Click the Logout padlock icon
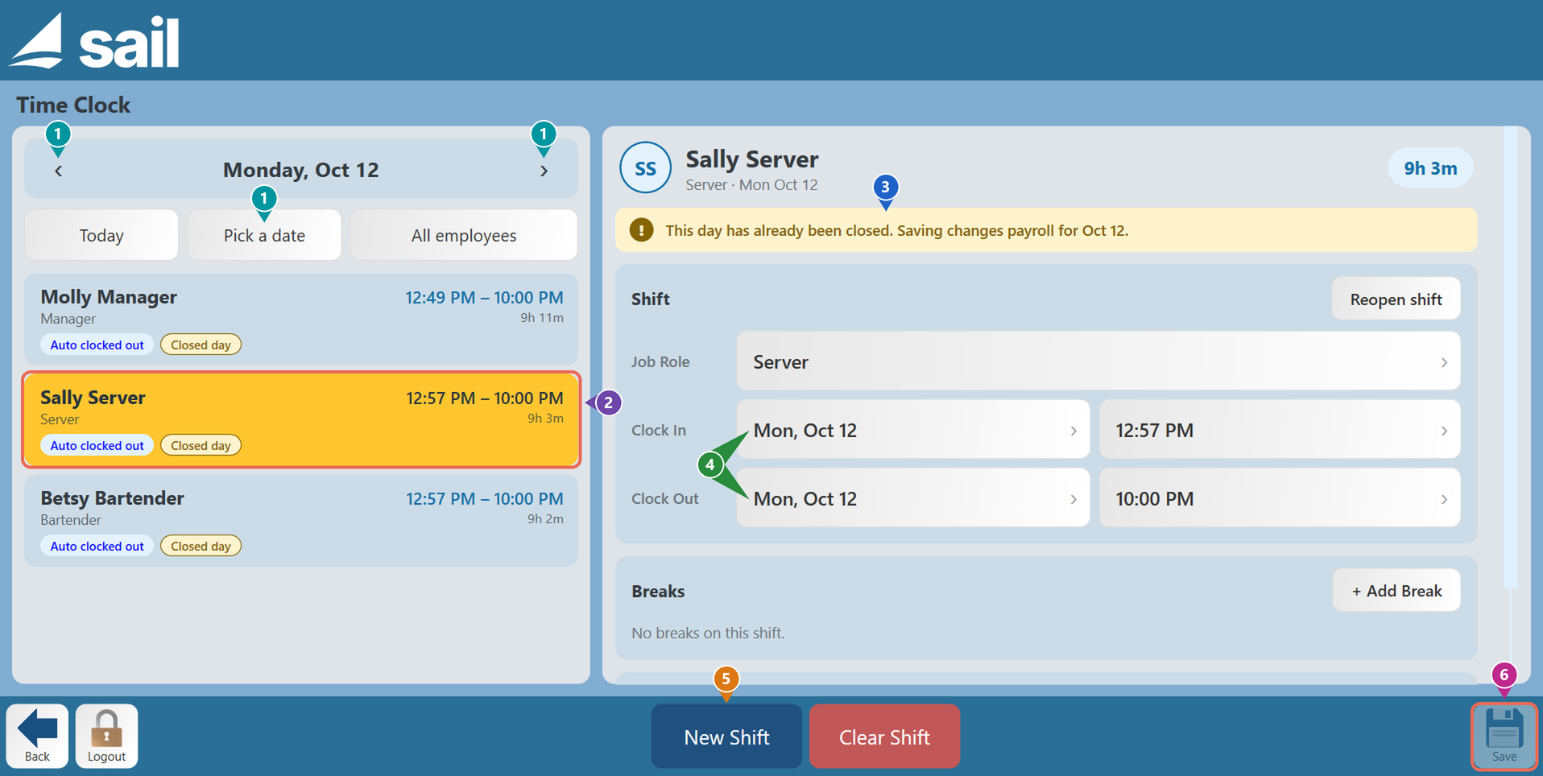The width and height of the screenshot is (1543, 776). (106, 729)
